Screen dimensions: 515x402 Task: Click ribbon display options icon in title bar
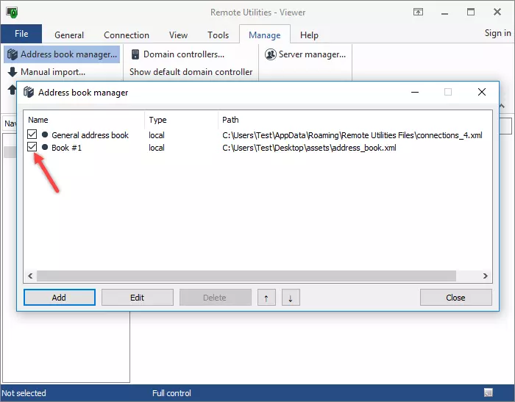tap(418, 12)
